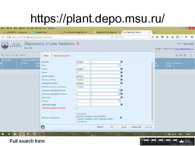This screenshot has width=195, height=146.
Task: Open Firefox Файл menu
Action: coord(3,28)
